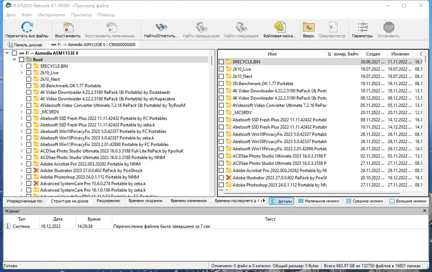Click Найти предыдущее toolbar icon

[x=201, y=27]
